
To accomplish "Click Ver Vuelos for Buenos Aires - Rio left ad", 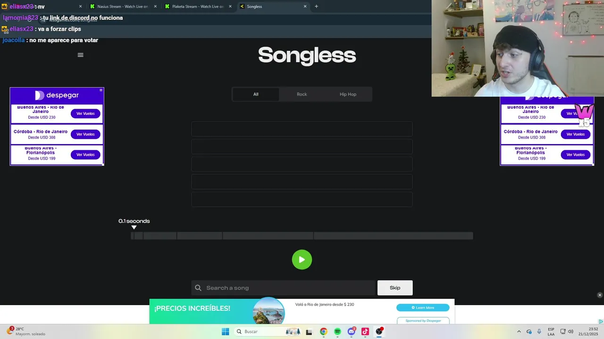I will point(85,113).
